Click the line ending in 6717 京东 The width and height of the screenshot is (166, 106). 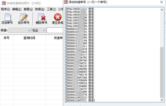coord(80,55)
